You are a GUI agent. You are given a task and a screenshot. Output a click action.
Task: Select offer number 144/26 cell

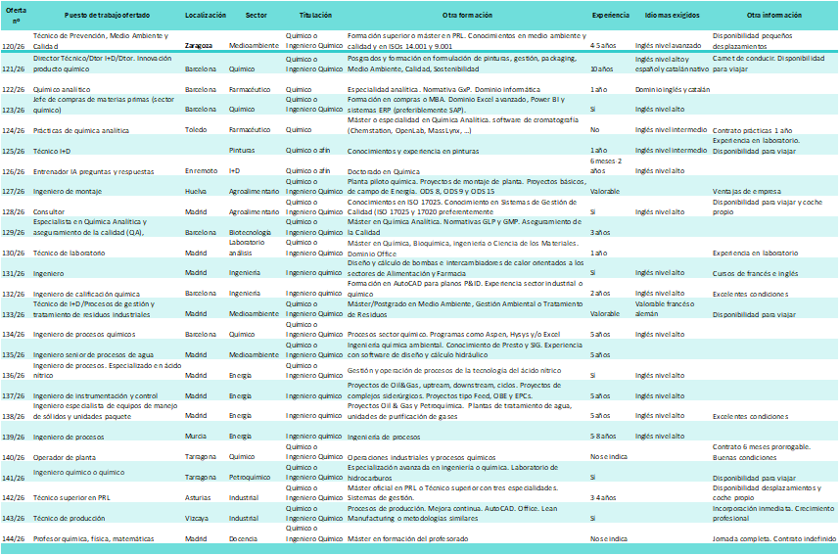coord(16,539)
